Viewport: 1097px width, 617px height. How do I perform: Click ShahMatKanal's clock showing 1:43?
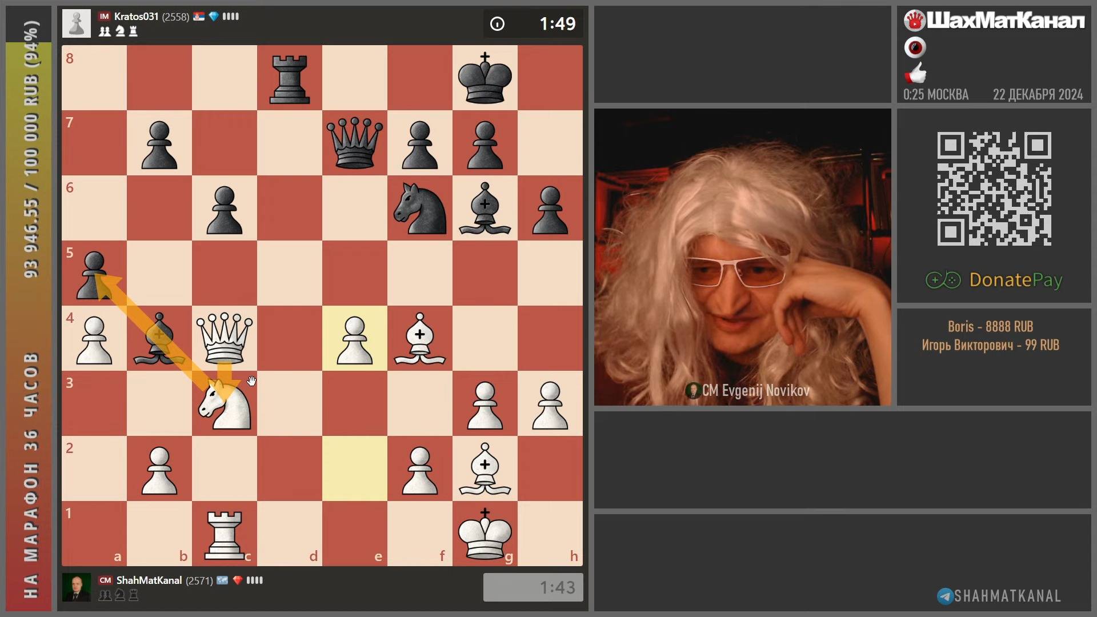[x=532, y=587]
